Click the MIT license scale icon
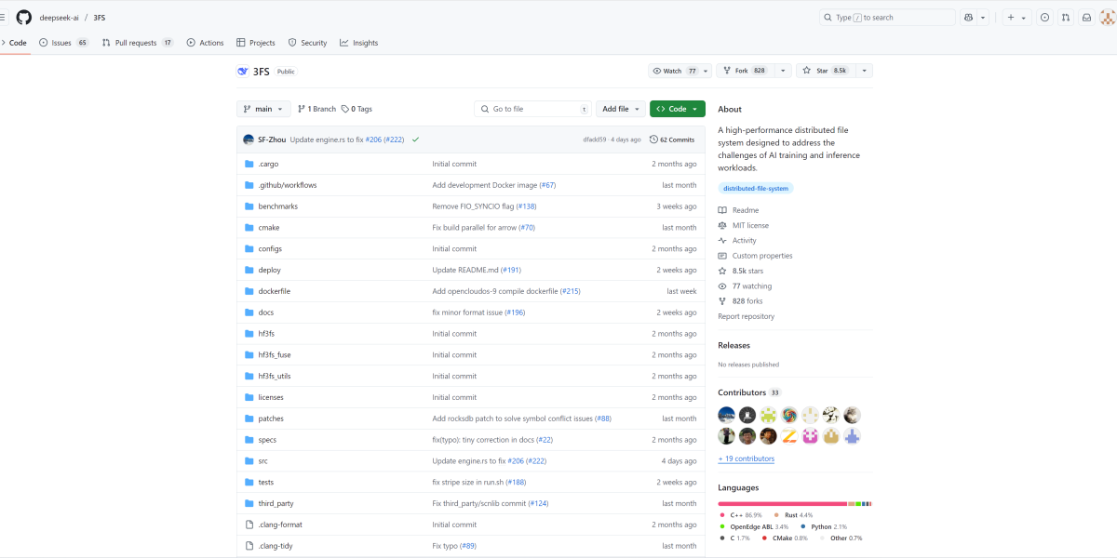Screen dimensions: 1117x558 (x=722, y=225)
